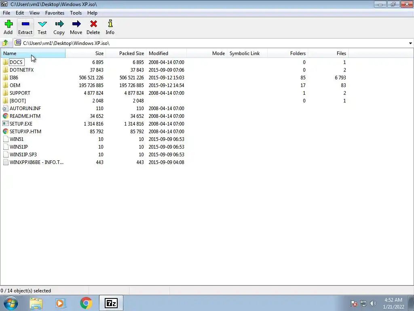This screenshot has height=311, width=414.
Task: Click the WIN51IP.SP3 file icon
Action: pyautogui.click(x=6, y=154)
